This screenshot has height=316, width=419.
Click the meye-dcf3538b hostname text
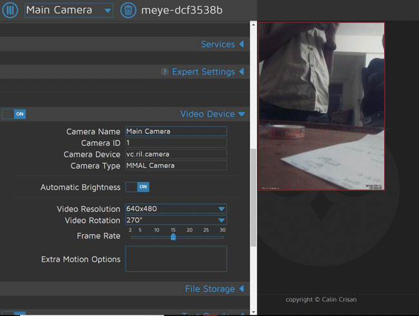coord(182,10)
